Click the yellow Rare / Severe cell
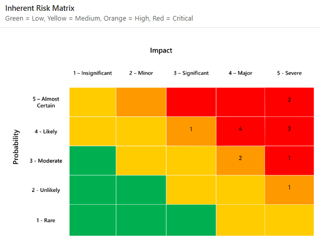This screenshot has width=320, height=247. 289,220
